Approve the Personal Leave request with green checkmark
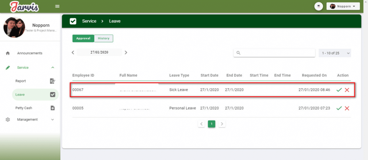The height and width of the screenshot is (160, 368). (x=339, y=108)
